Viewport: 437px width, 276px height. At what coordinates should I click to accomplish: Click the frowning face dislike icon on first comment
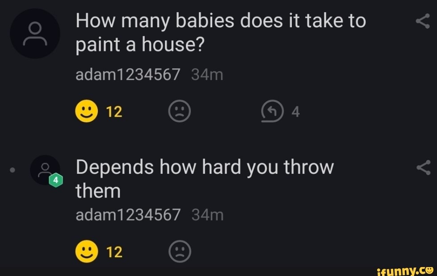[x=180, y=111]
